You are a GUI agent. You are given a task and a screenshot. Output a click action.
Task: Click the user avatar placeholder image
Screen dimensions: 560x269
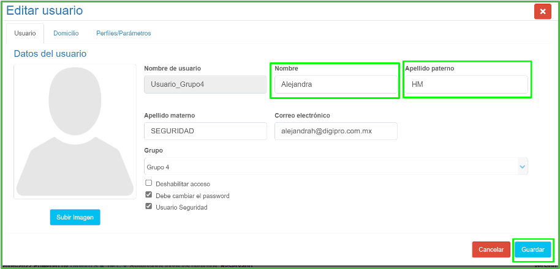click(75, 131)
